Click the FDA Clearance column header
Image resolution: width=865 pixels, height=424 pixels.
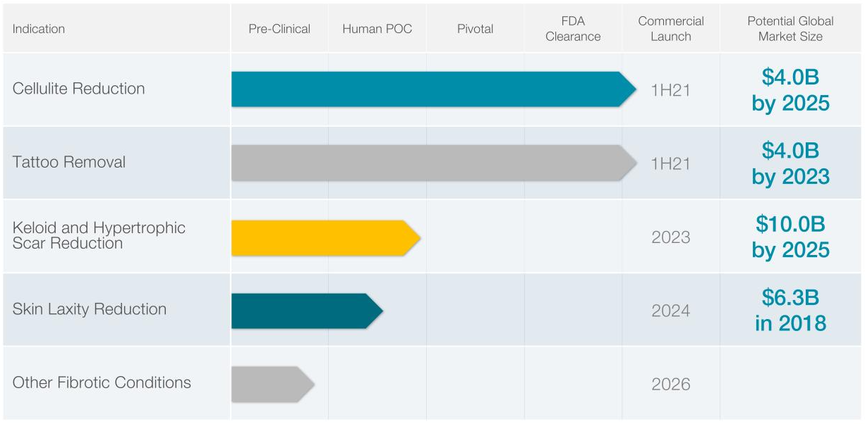click(573, 29)
